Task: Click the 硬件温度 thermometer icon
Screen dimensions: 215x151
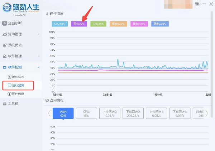Action: (47, 14)
